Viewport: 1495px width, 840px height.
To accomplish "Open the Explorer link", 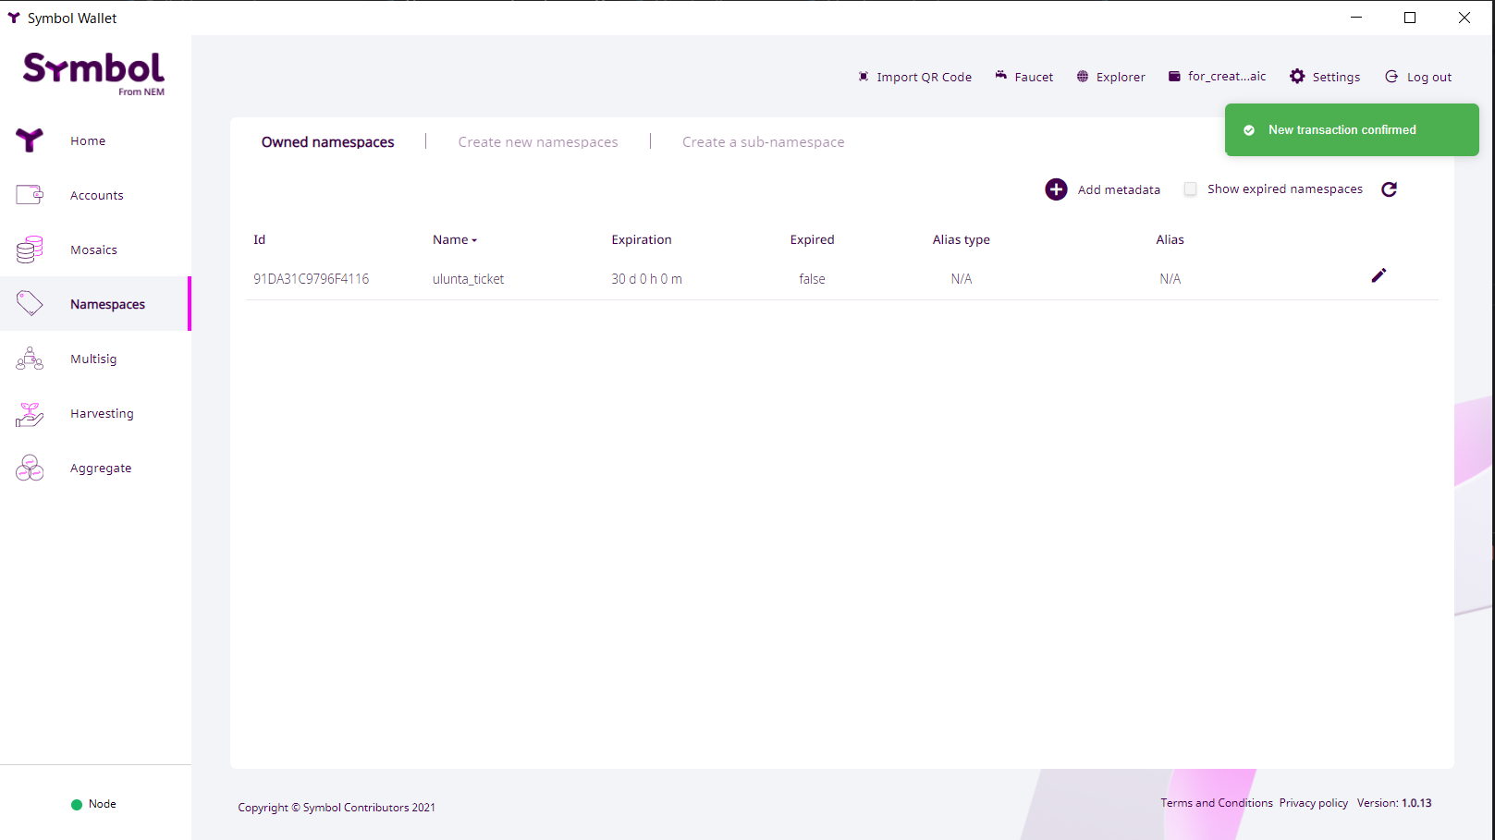I will tap(1121, 77).
